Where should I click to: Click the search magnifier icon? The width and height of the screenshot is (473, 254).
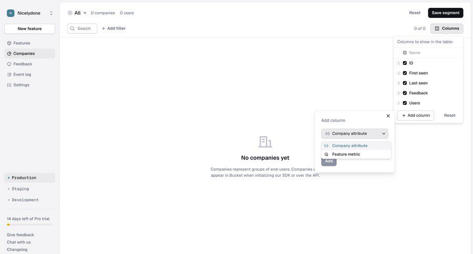[x=73, y=28]
